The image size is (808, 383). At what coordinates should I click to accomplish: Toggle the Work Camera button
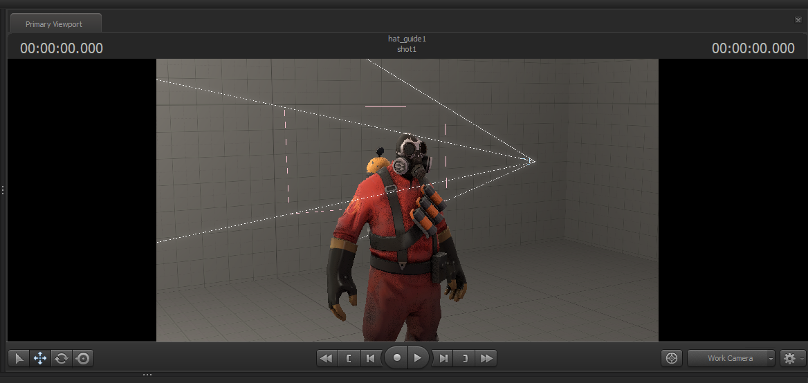point(726,358)
